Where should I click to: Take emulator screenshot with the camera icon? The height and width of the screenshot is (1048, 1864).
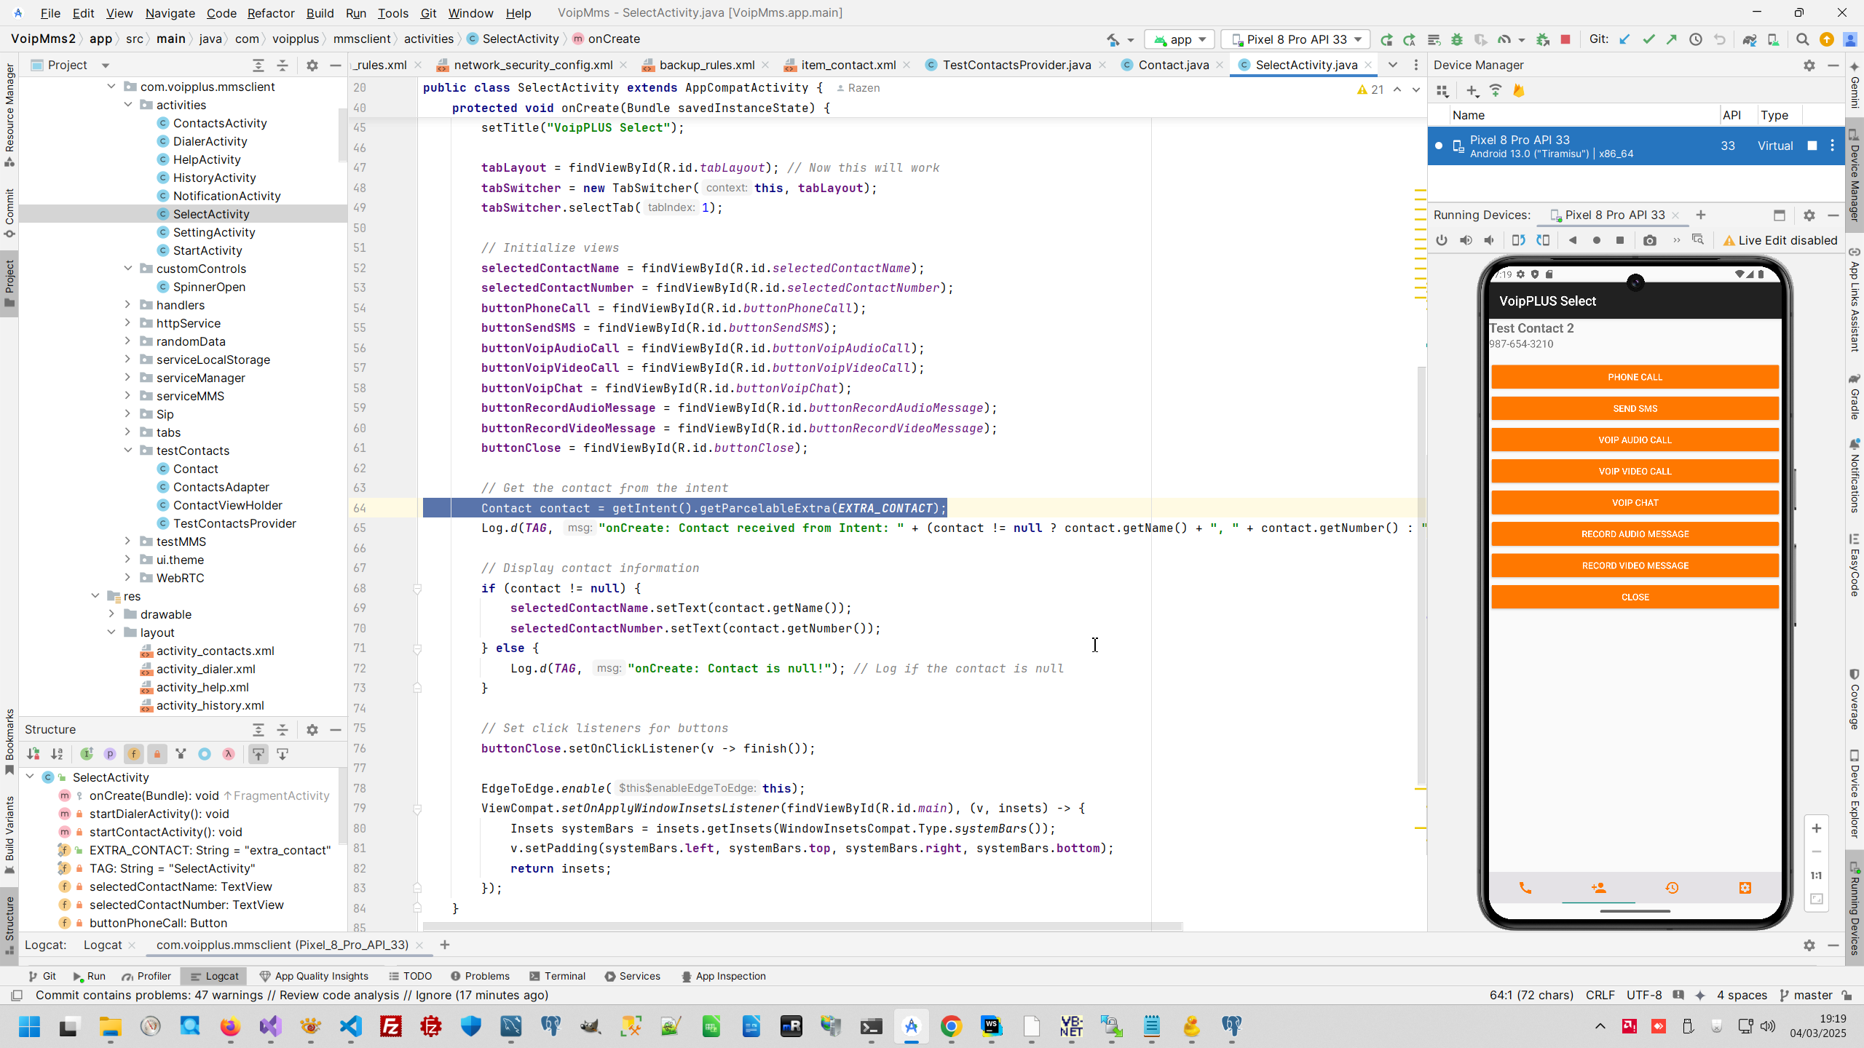1649,240
